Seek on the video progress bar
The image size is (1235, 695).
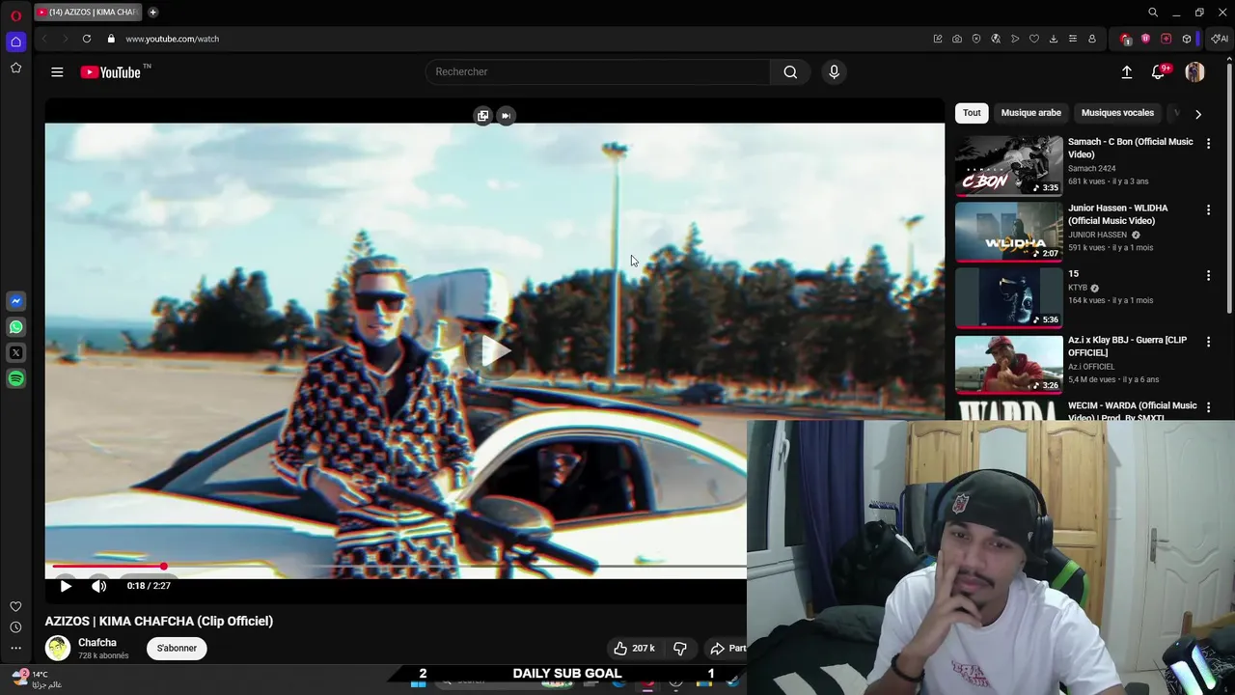point(398,567)
